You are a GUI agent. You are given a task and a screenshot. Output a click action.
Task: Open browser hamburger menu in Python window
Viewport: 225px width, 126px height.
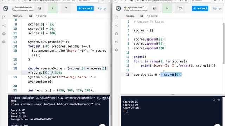(x=222, y=1)
